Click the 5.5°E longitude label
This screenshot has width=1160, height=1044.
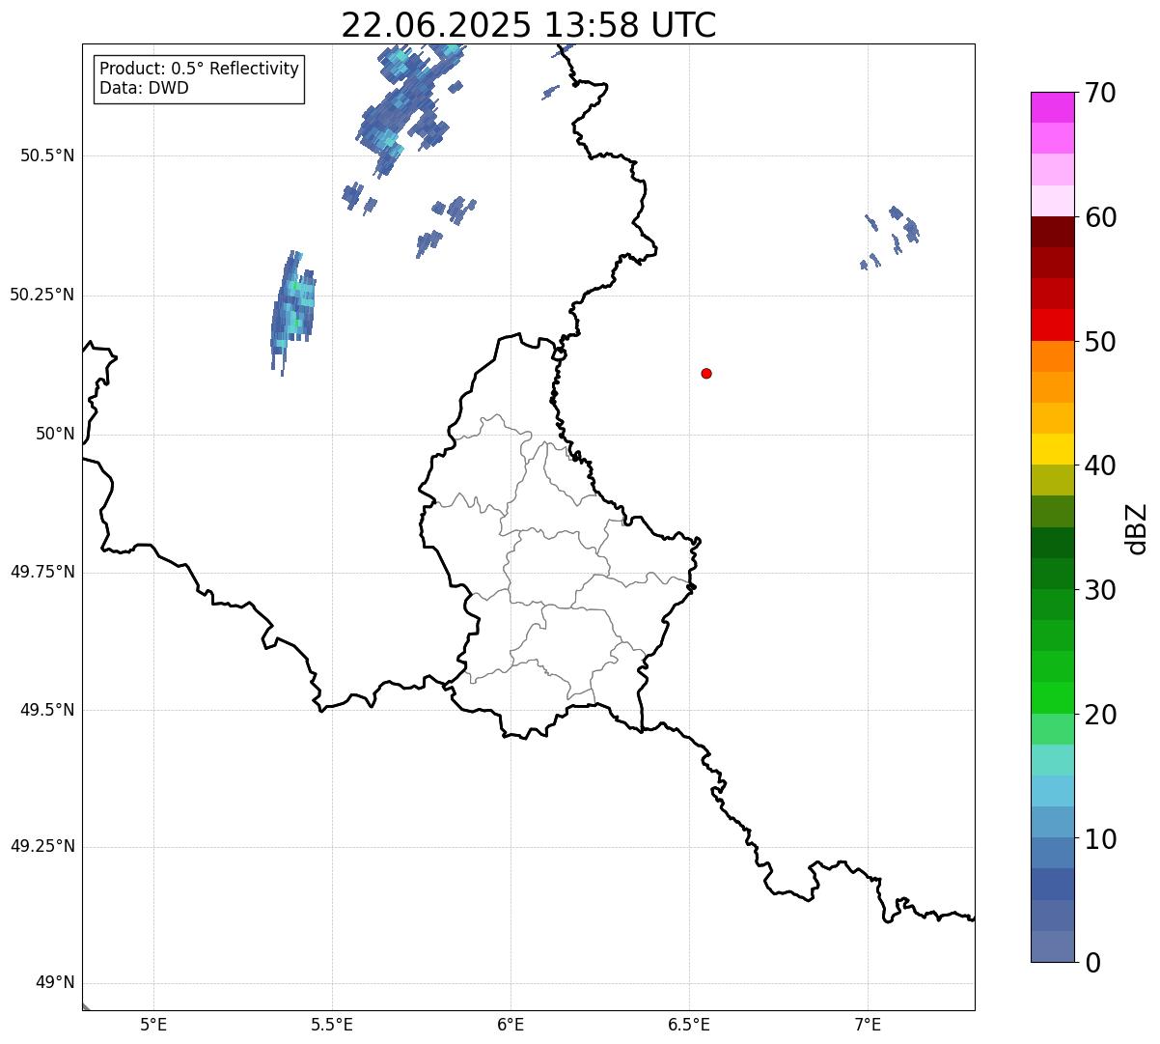point(332,1024)
